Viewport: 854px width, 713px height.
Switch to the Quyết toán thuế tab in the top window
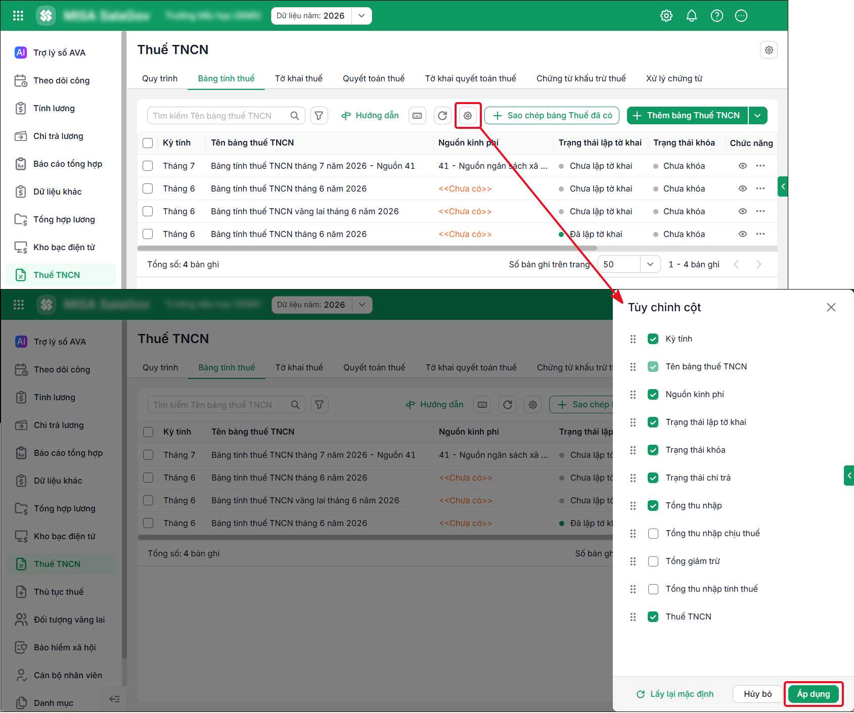(x=374, y=78)
